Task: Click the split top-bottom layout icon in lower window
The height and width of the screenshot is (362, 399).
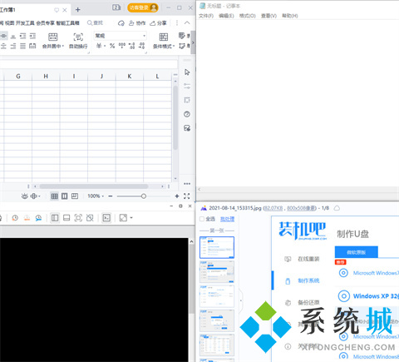Action: point(66,218)
